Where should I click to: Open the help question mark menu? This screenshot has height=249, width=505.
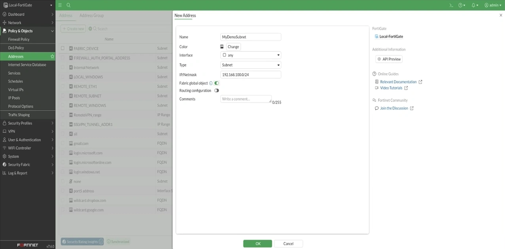pyautogui.click(x=461, y=5)
